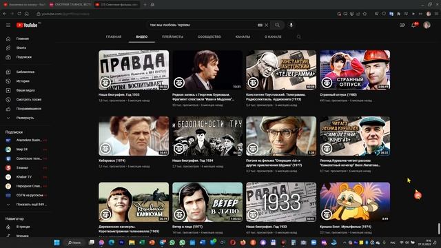Screen dimensions: 441x248
Task: Click the title Странный отпуск (1980)
Action: coord(338,95)
